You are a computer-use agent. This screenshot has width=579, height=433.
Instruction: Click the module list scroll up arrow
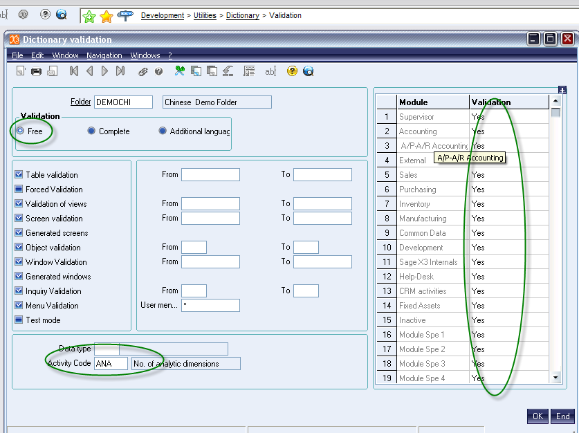tap(555, 102)
